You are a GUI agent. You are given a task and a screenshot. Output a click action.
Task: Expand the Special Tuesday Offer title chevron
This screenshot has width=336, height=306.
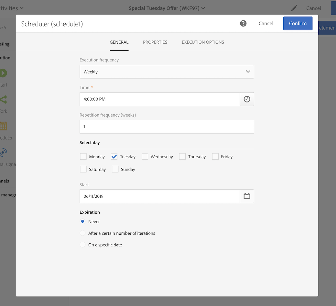point(203,8)
